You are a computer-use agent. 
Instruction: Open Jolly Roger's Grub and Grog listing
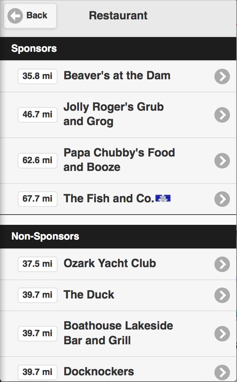pos(113,114)
